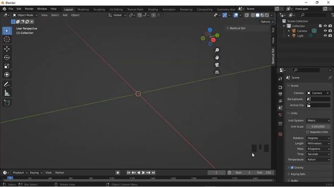Open the Temperature Kelvin dropdown
The width and height of the screenshot is (334, 187).
[x=318, y=159]
